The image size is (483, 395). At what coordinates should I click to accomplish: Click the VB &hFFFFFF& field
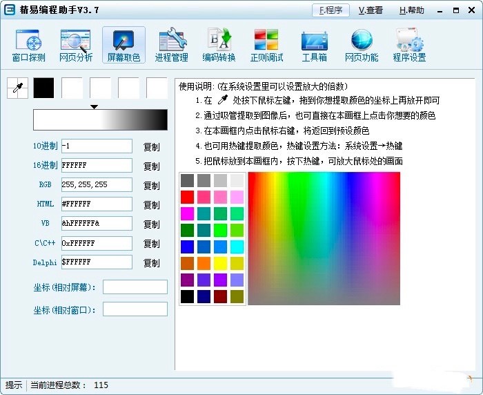tap(97, 223)
